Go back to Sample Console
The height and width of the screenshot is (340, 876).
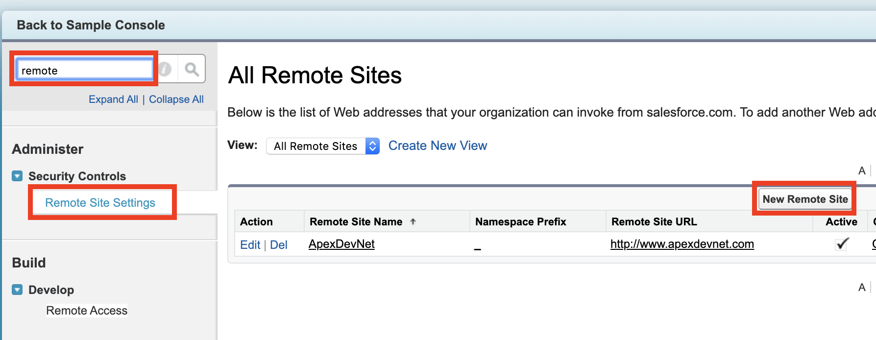tap(91, 25)
